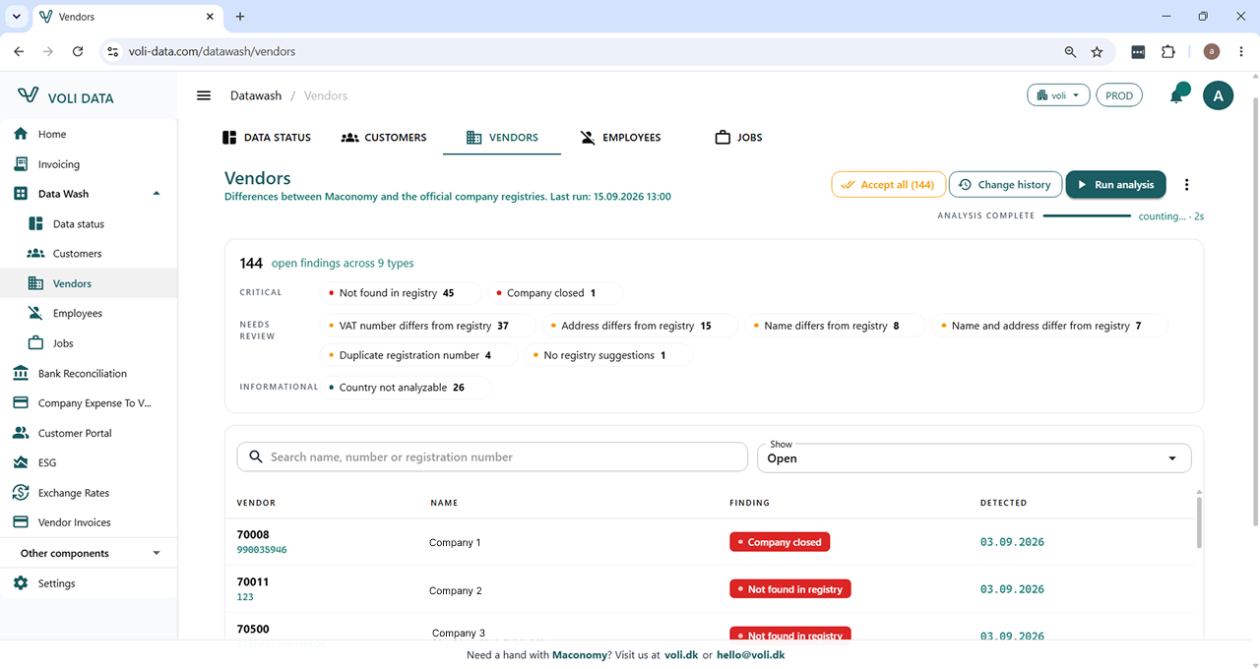Click the VOLI DATA logo
The height and width of the screenshot is (669, 1260).
point(66,96)
